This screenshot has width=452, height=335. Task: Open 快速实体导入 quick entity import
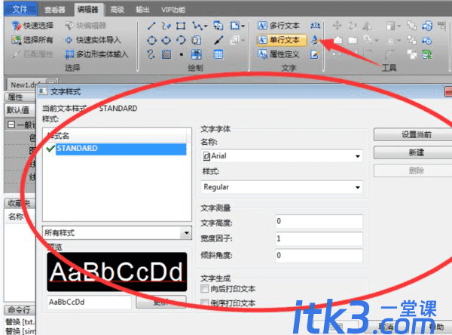click(93, 40)
